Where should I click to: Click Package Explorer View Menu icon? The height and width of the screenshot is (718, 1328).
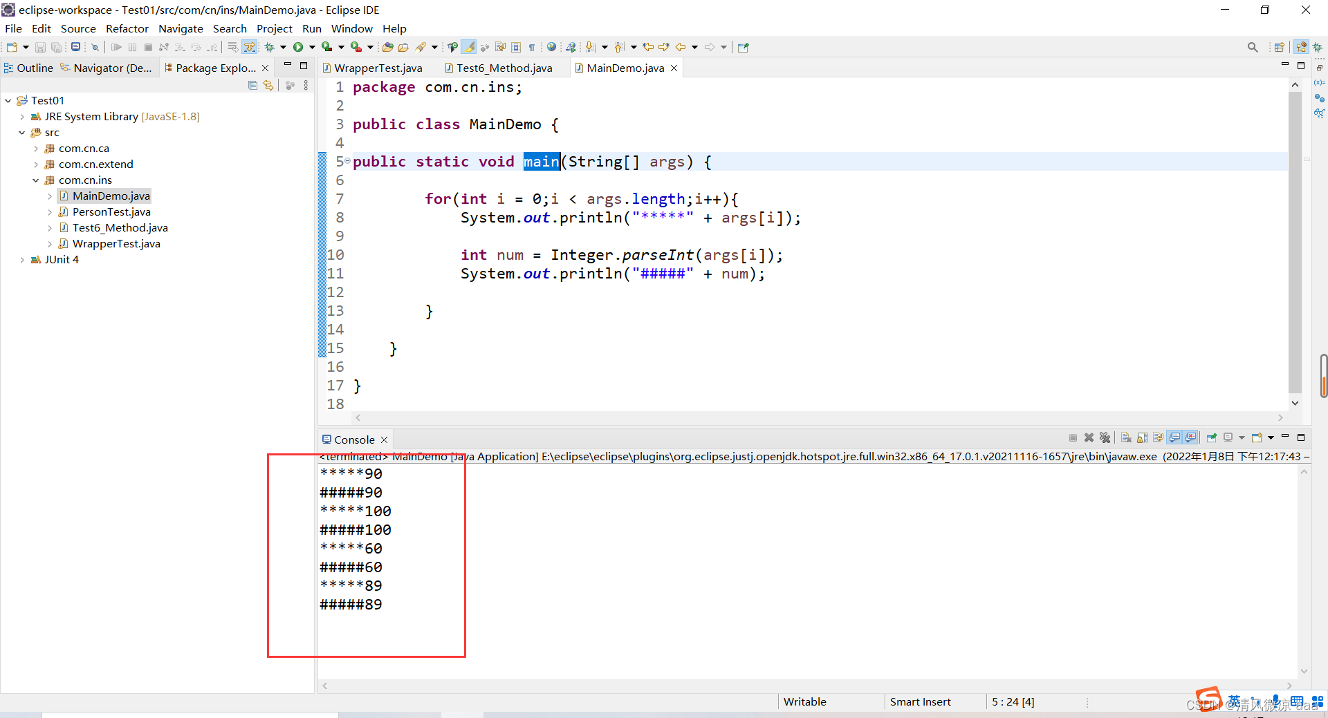tap(306, 86)
